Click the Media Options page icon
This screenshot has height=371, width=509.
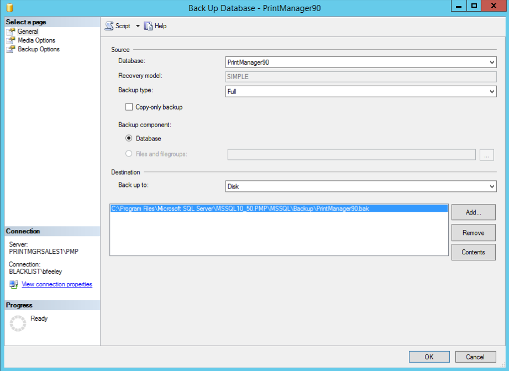click(x=11, y=40)
